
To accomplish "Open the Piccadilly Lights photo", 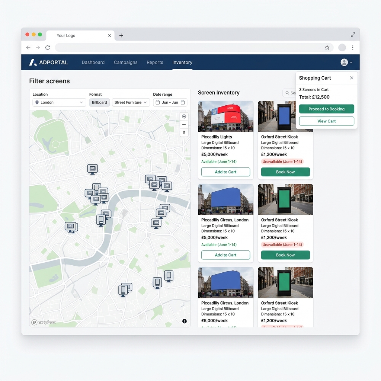I will (x=225, y=116).
